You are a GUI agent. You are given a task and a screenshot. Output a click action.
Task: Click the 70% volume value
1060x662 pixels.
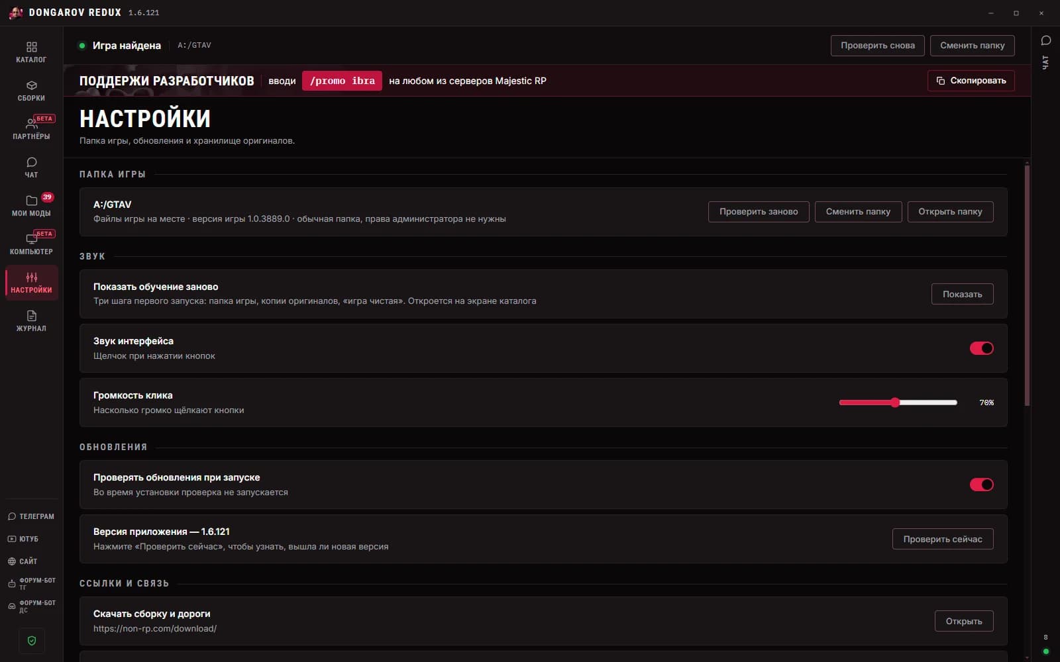point(986,402)
